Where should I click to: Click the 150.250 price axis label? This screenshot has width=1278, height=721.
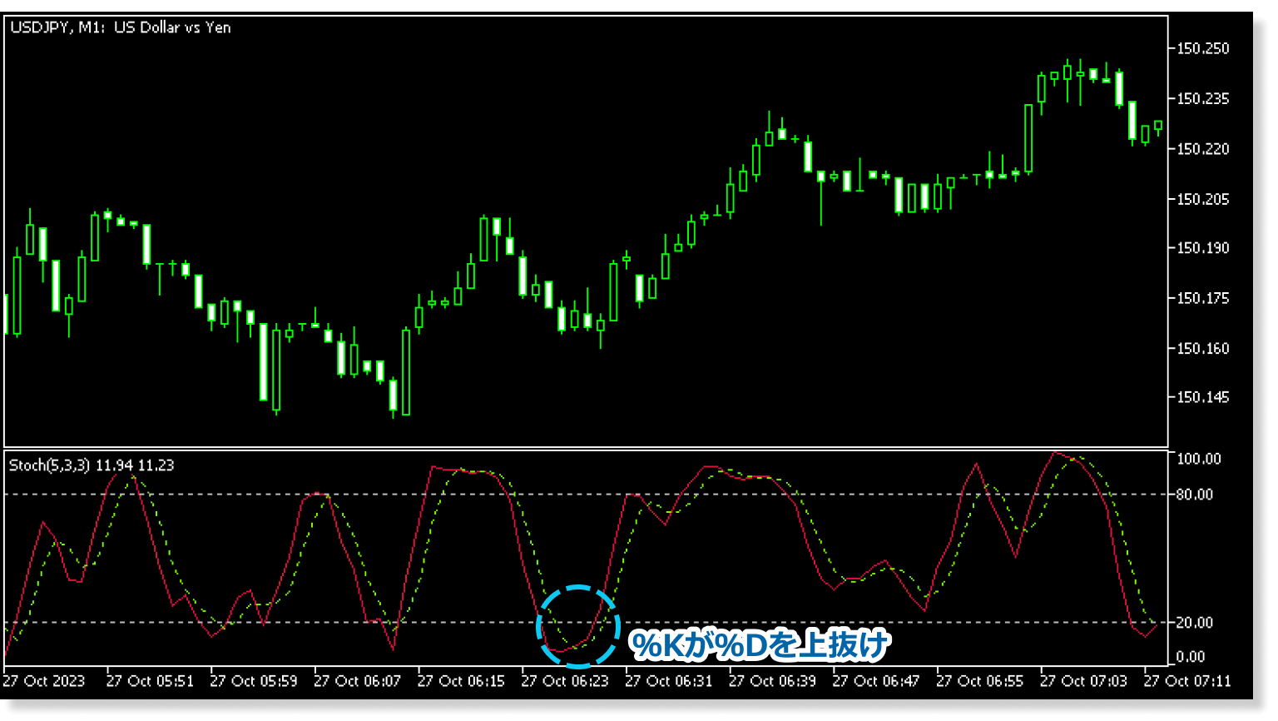coord(1202,48)
